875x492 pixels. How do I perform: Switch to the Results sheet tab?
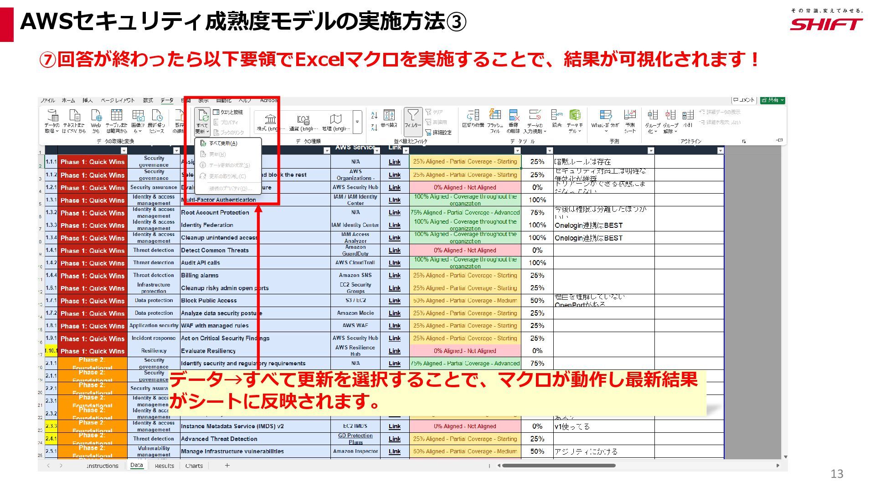pyautogui.click(x=164, y=466)
